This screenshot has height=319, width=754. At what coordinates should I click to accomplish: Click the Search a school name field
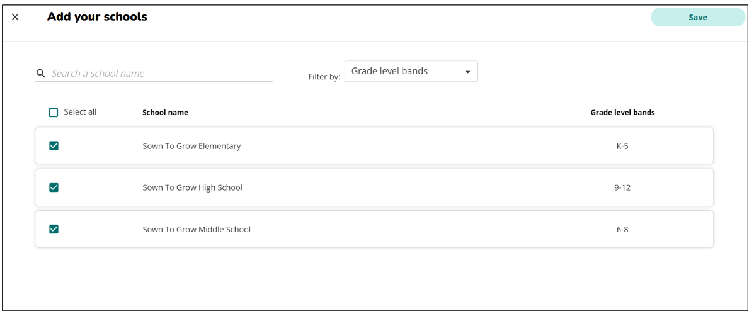(161, 74)
